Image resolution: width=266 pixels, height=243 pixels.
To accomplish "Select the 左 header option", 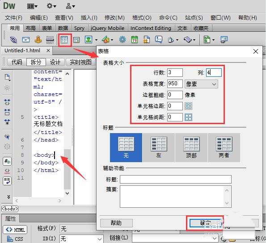I will 159,147.
